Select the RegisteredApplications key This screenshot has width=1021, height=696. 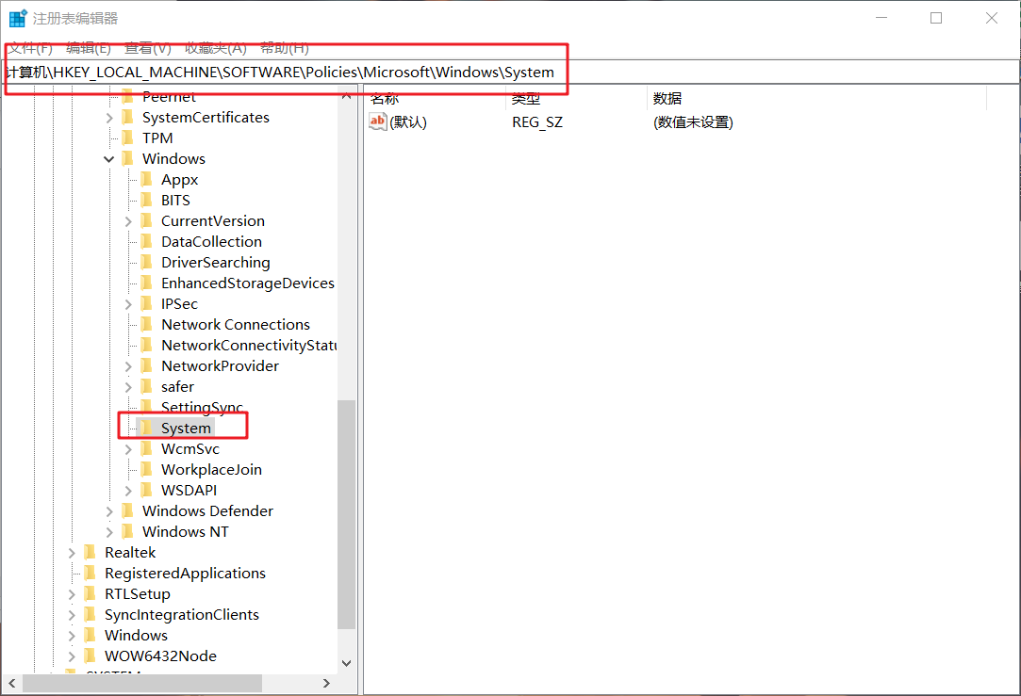(x=185, y=573)
